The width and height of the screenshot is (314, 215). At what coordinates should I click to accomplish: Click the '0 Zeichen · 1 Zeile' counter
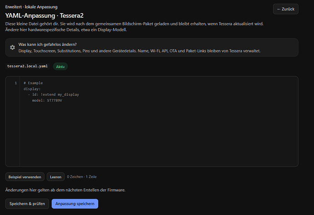[82, 177]
